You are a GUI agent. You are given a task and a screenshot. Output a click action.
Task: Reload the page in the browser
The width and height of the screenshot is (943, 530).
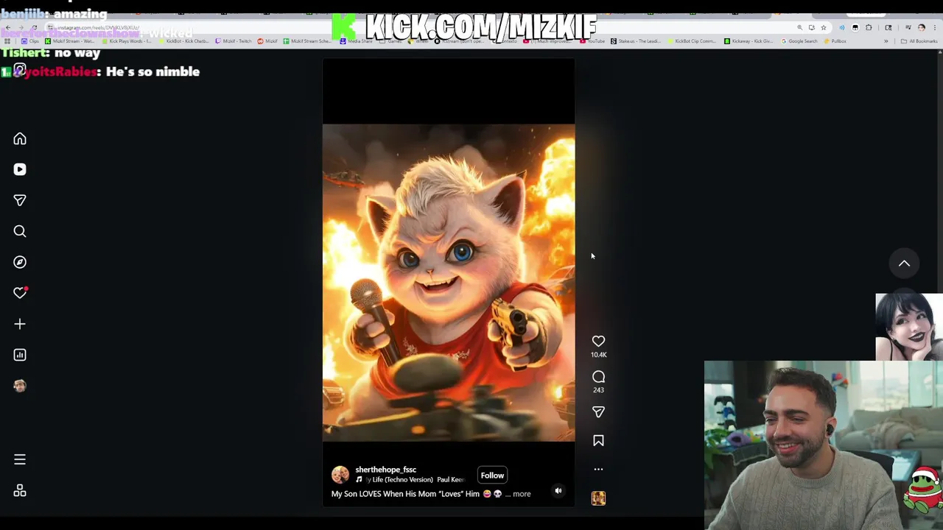tap(34, 27)
